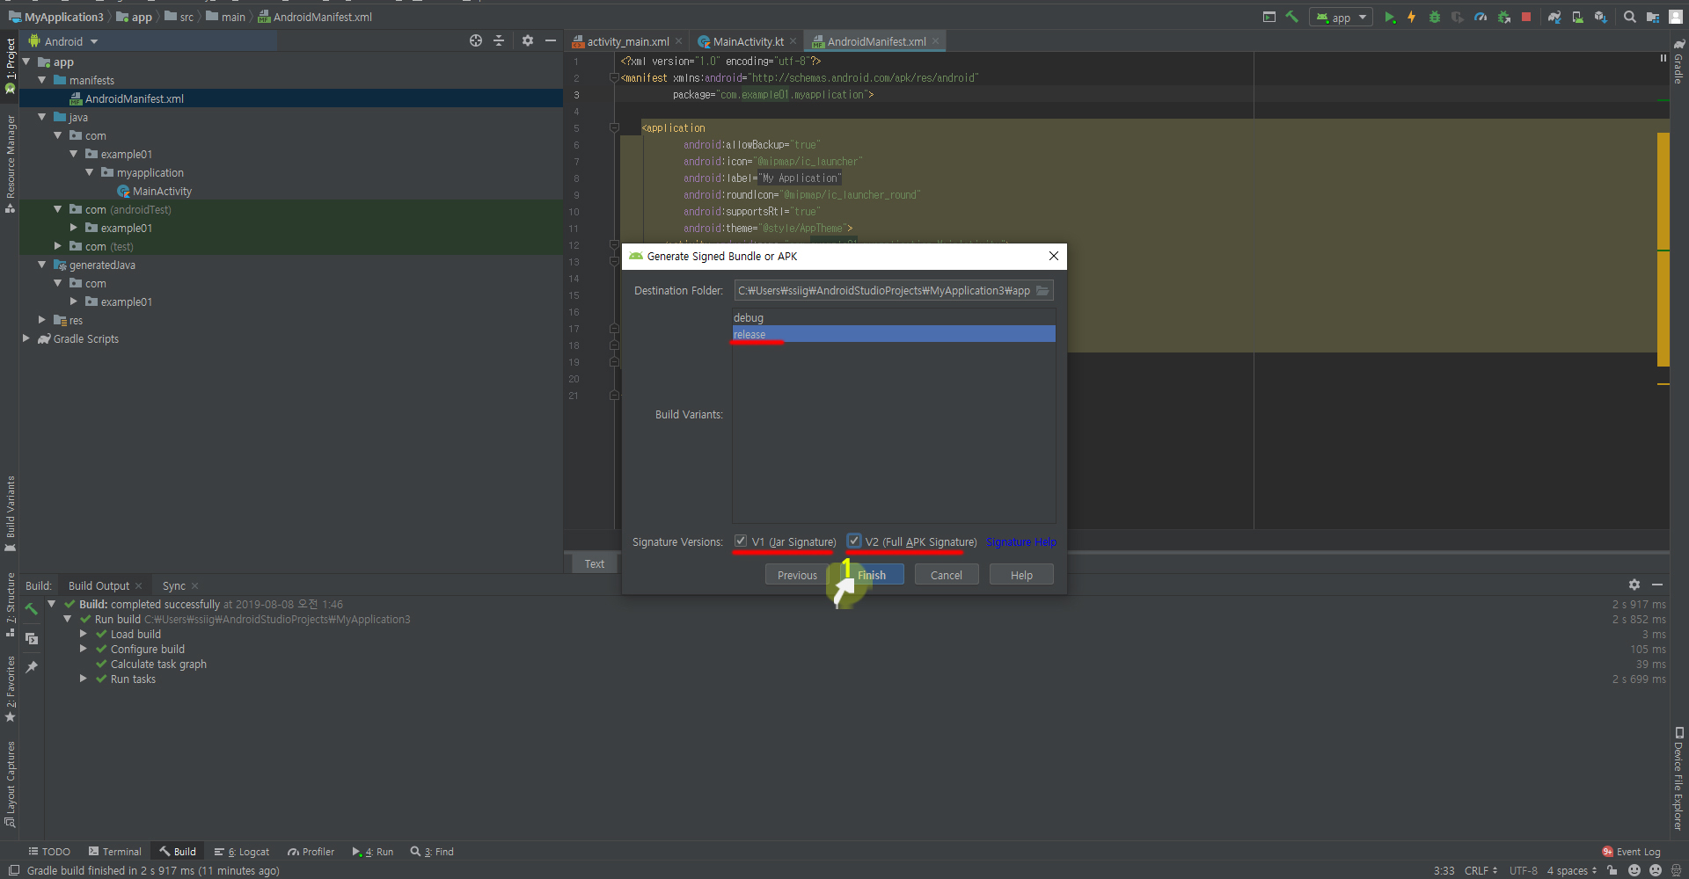Viewport: 1689px width, 879px height.
Task: Sync project with Gradle files elephant icon
Action: coord(1554,17)
